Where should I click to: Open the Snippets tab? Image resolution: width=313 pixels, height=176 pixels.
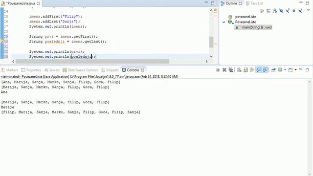[110, 70]
